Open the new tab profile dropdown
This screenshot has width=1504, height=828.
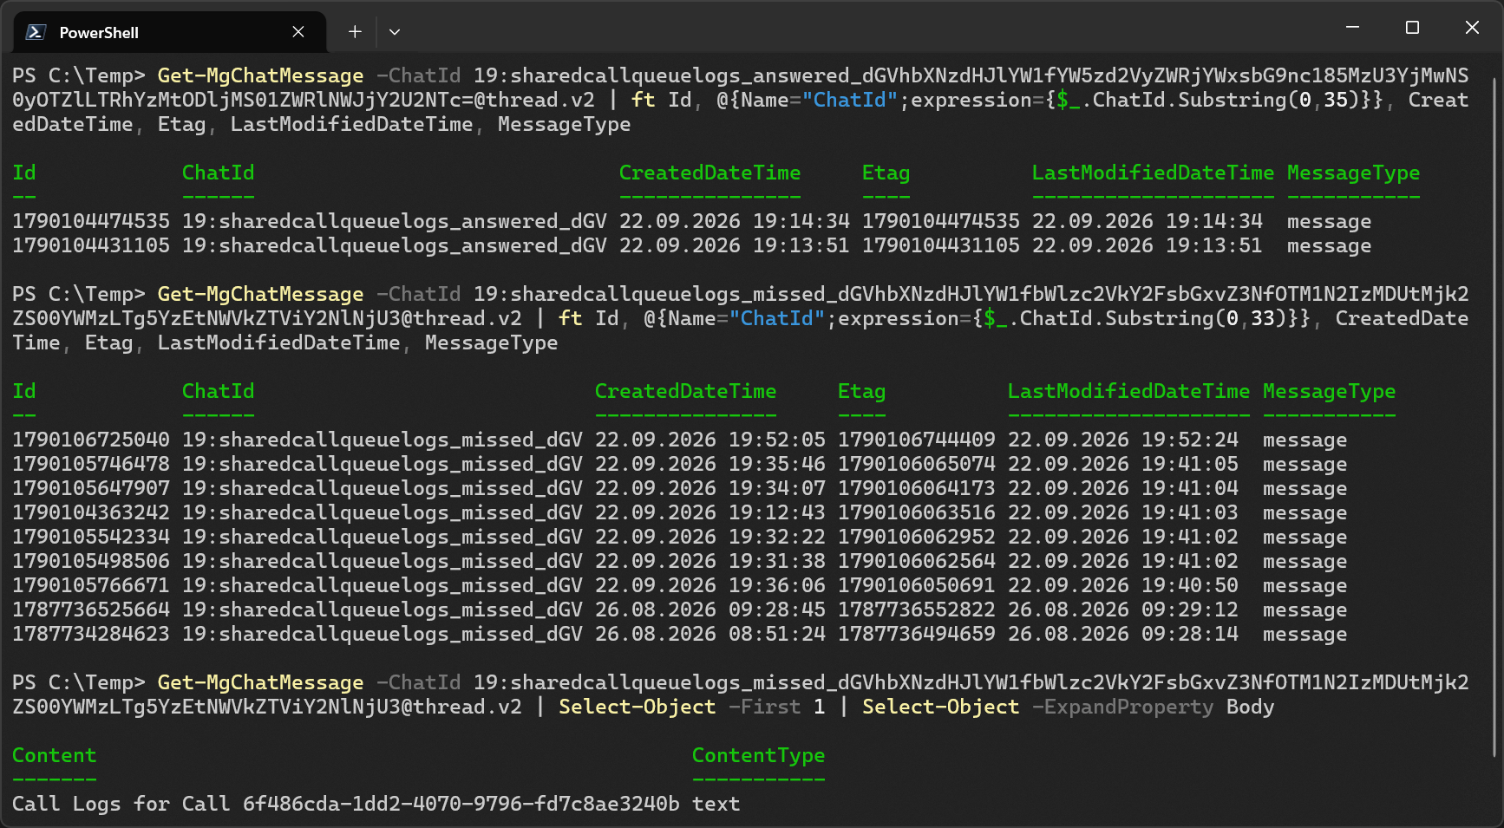(395, 32)
